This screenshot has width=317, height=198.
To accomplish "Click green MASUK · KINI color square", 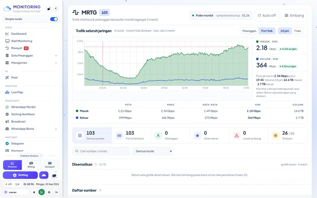I will pos(257,42).
